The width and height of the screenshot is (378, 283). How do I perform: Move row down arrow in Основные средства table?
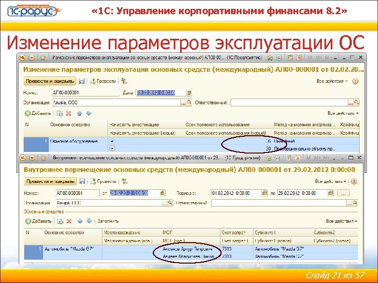point(89,221)
